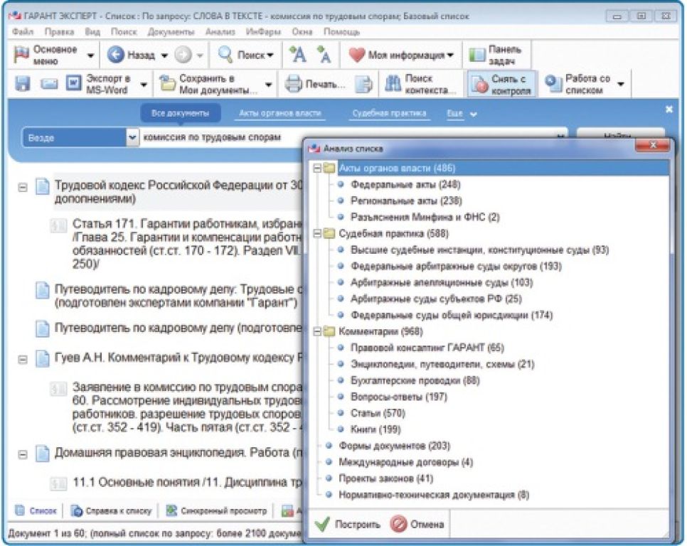Select Вопросы-ответы (197) item
Screen dimensions: 687x546
coord(399,397)
